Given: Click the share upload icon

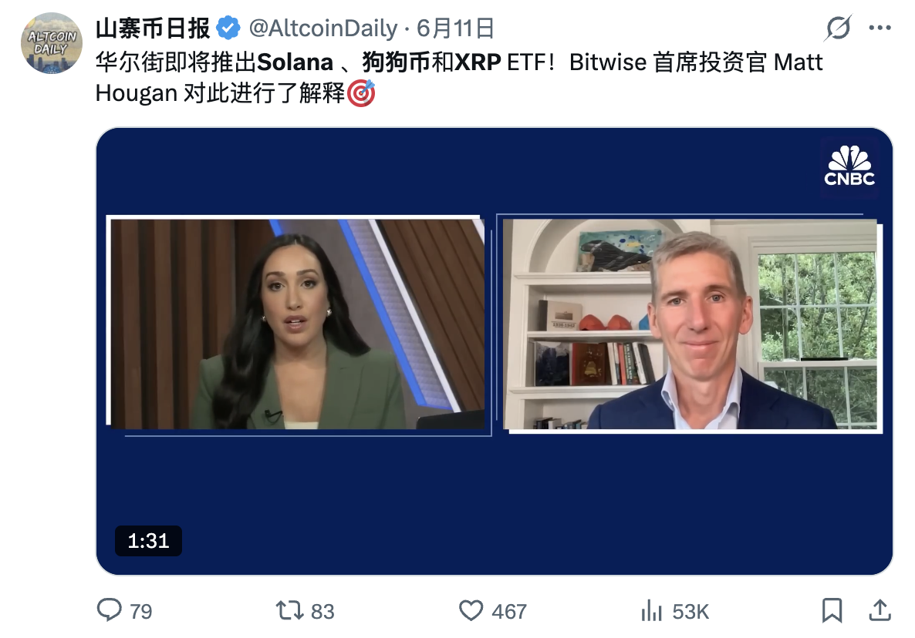Looking at the screenshot, I should [x=880, y=610].
